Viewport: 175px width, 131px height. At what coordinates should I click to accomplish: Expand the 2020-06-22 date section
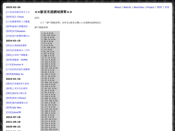tap(13, 127)
